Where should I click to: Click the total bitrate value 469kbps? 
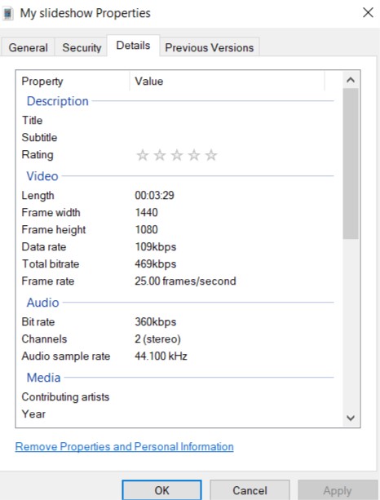156,264
